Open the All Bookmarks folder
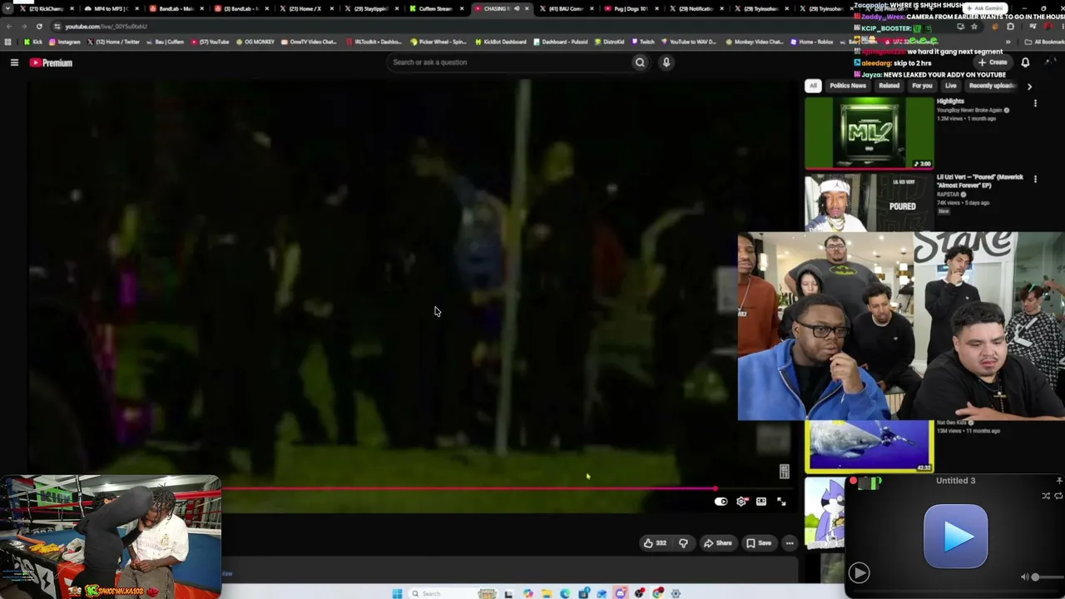Screen dimensions: 1065x599 [1044, 42]
